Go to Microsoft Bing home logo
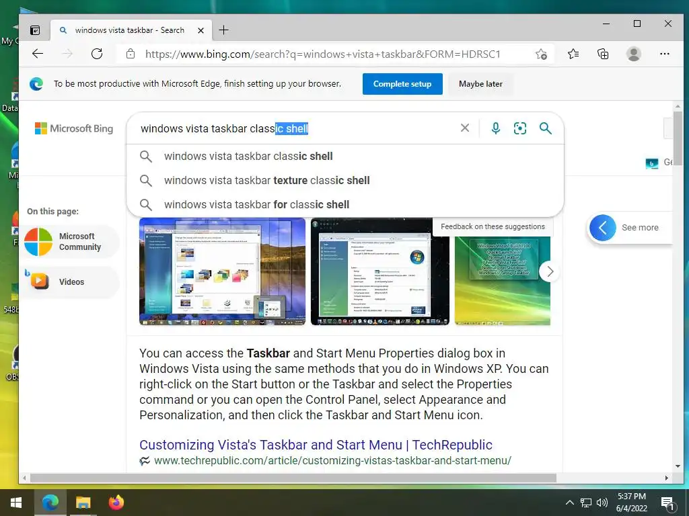Image resolution: width=689 pixels, height=516 pixels. [x=74, y=128]
